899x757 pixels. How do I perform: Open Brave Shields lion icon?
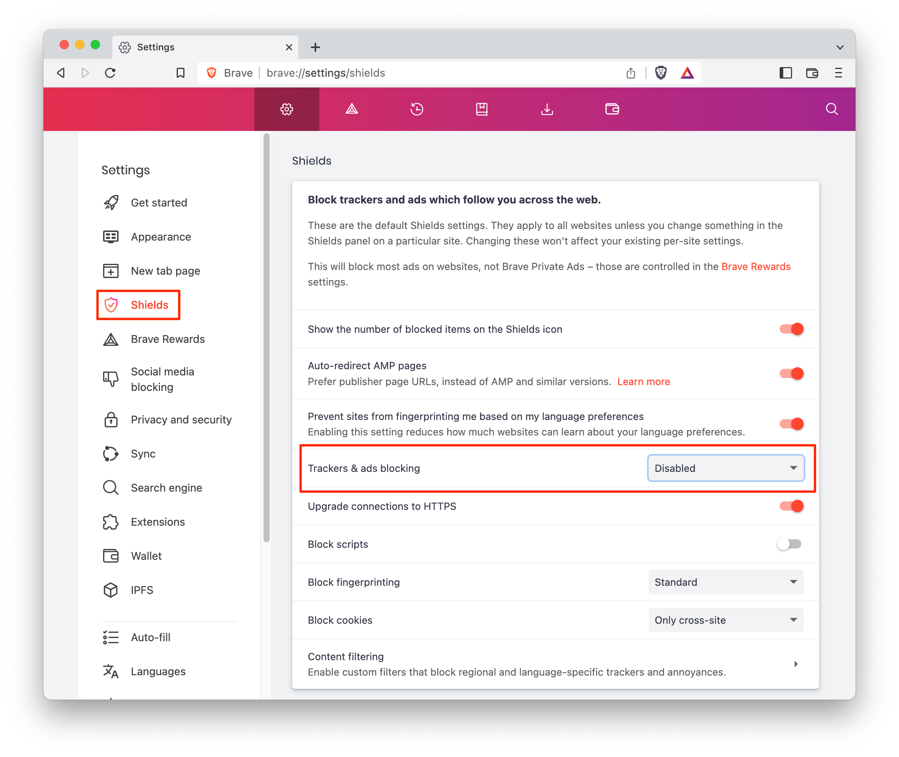(661, 73)
